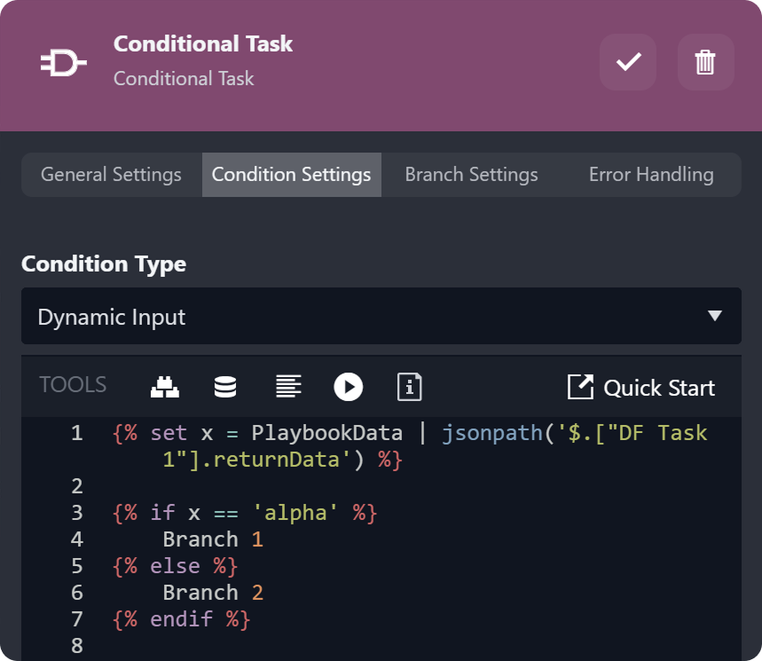Run the code with play icon
This screenshot has width=762, height=661.
click(349, 387)
